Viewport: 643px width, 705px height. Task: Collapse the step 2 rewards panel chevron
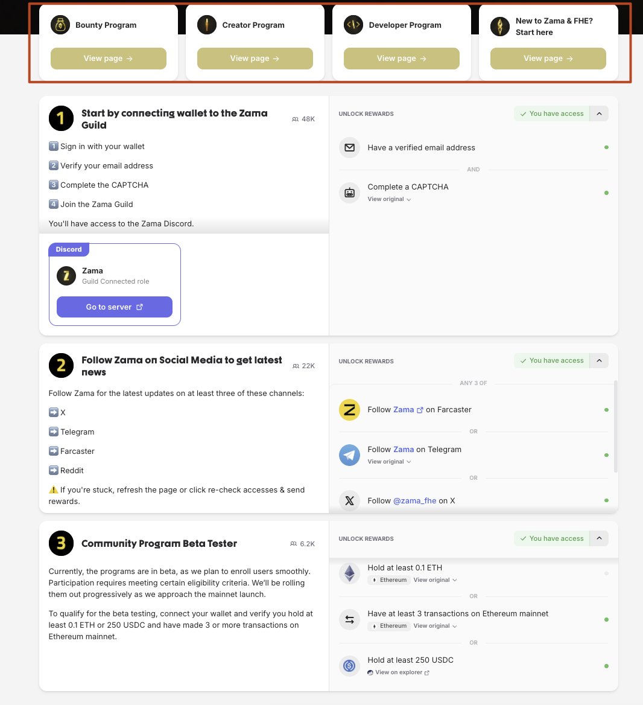click(599, 360)
